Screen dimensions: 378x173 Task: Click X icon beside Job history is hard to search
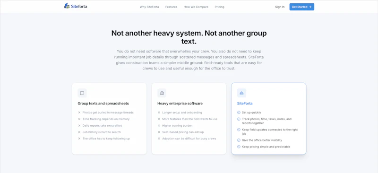point(79,132)
